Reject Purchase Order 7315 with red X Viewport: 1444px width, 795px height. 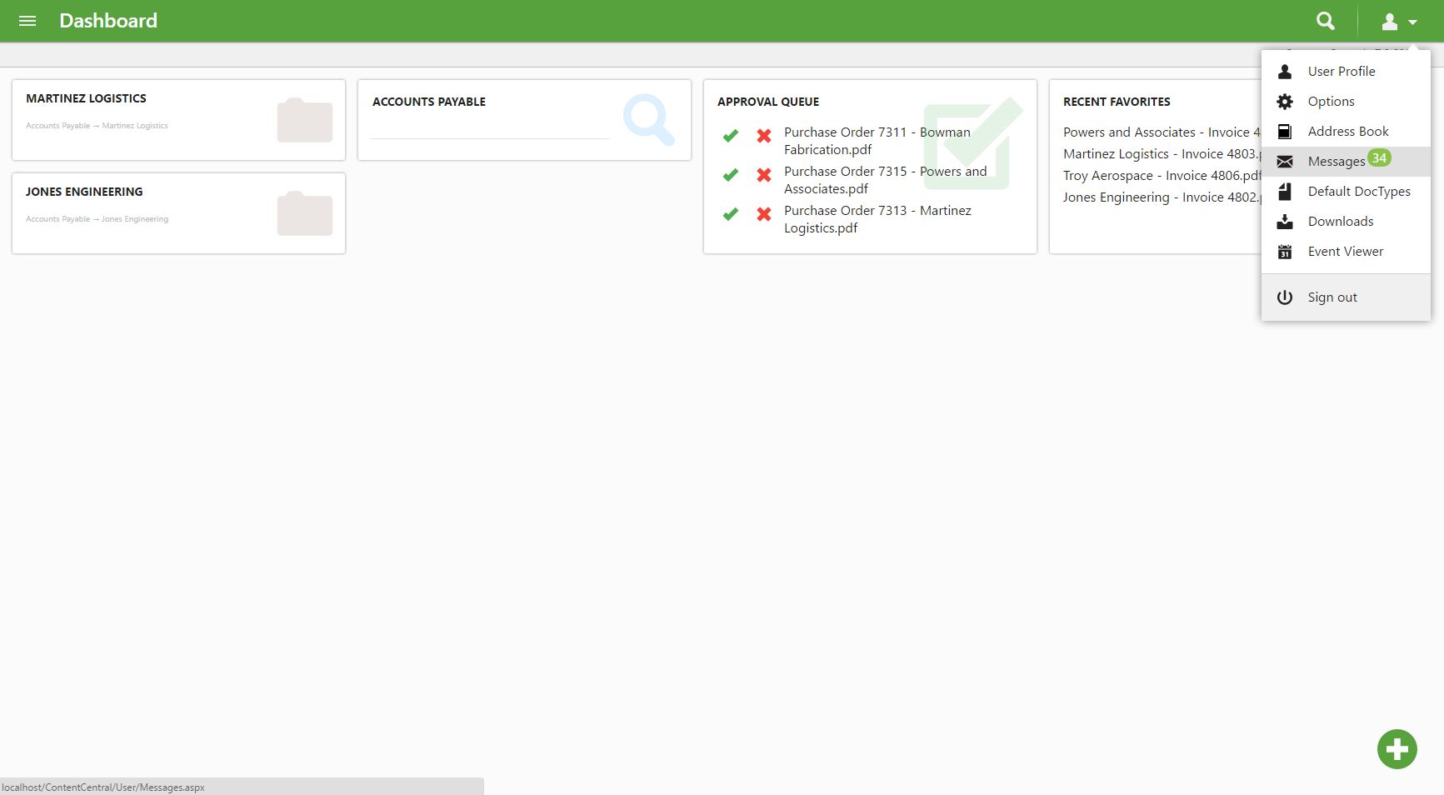click(764, 175)
